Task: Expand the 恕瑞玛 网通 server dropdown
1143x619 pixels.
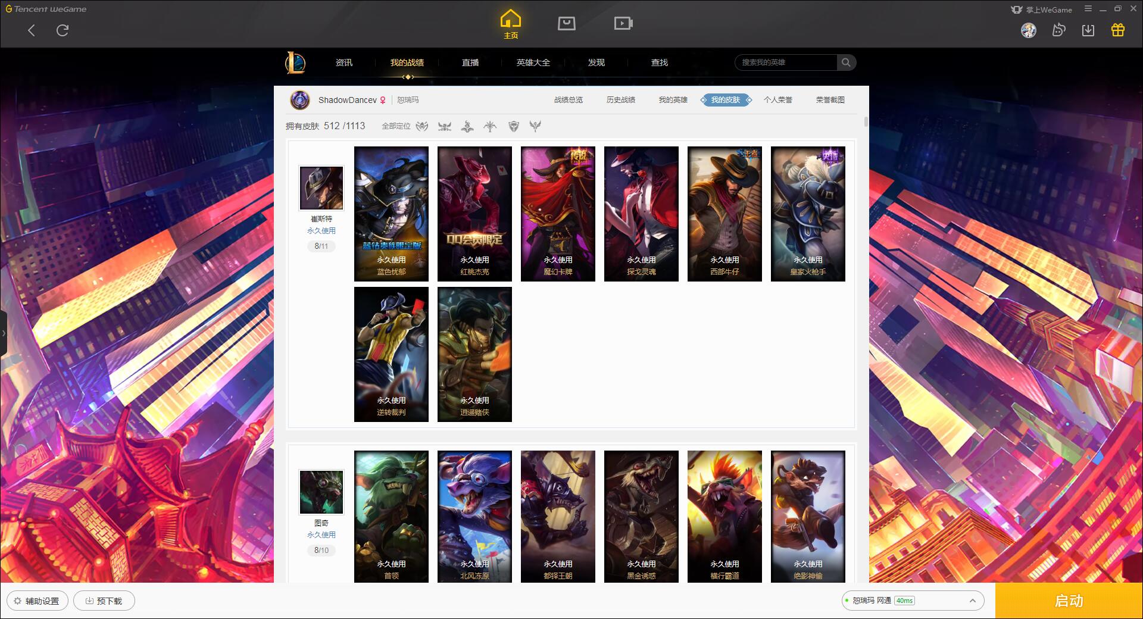Action: (913, 601)
